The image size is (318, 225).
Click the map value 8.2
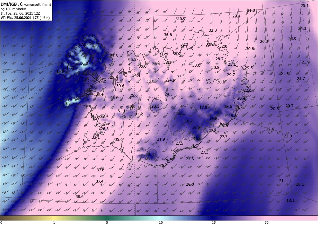tap(67, 103)
